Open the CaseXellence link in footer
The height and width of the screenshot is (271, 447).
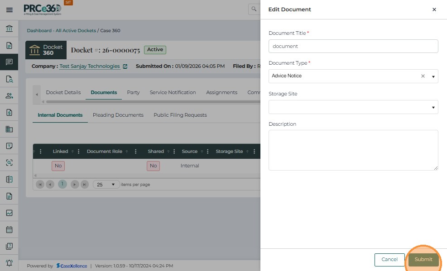pyautogui.click(x=72, y=266)
